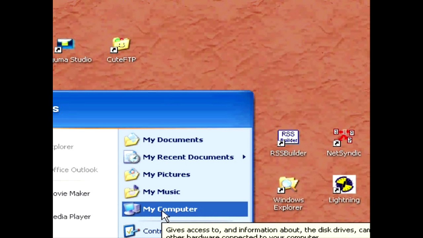Click the NetSyndic label under its icon
This screenshot has height=238, width=423.
(344, 153)
